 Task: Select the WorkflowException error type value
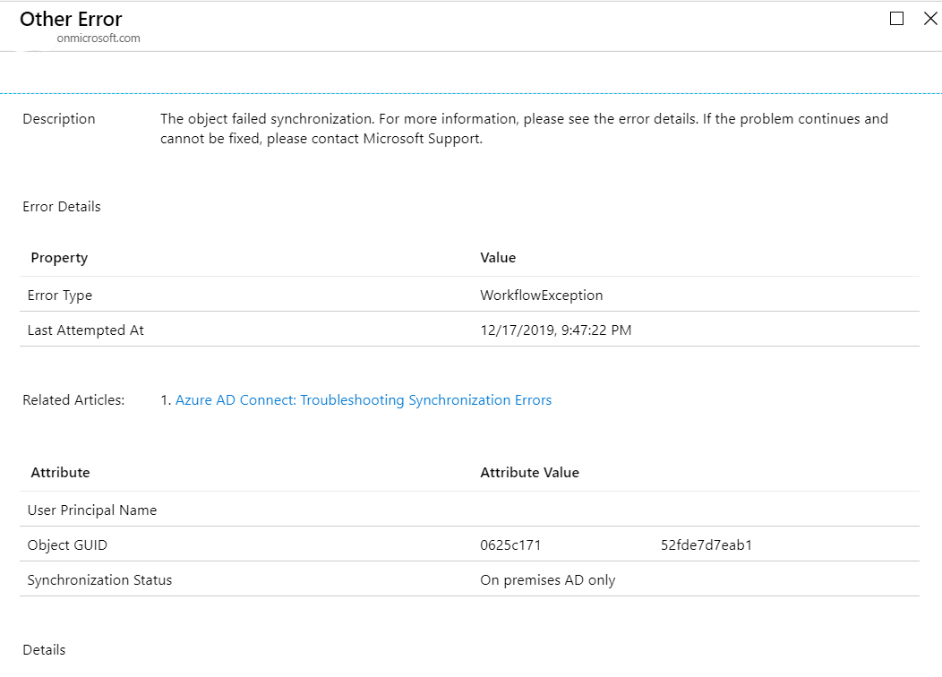pyautogui.click(x=541, y=295)
